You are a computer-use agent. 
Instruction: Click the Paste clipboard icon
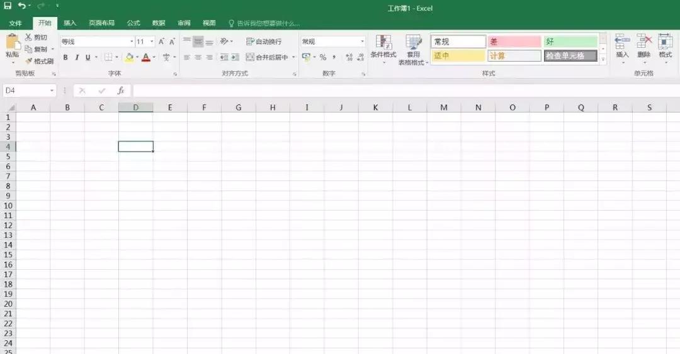[x=12, y=42]
